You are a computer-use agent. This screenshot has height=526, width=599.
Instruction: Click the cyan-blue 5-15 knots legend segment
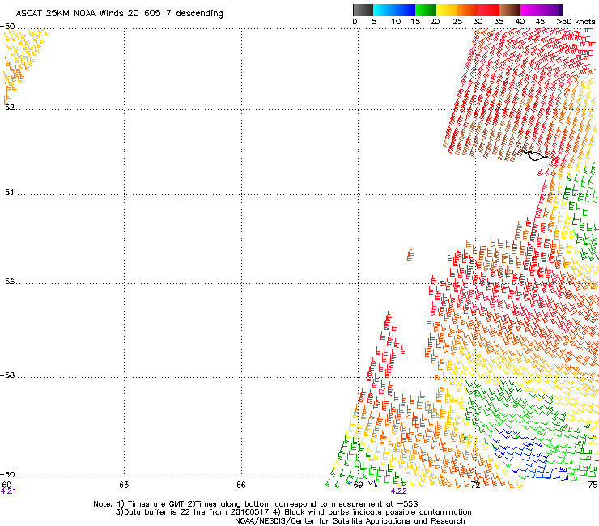point(394,10)
